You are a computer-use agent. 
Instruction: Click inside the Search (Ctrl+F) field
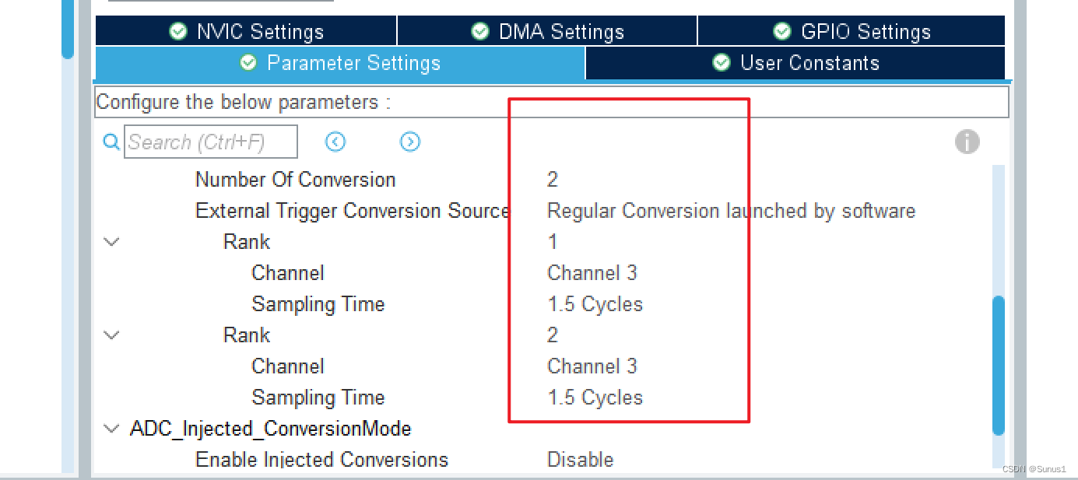click(x=210, y=142)
